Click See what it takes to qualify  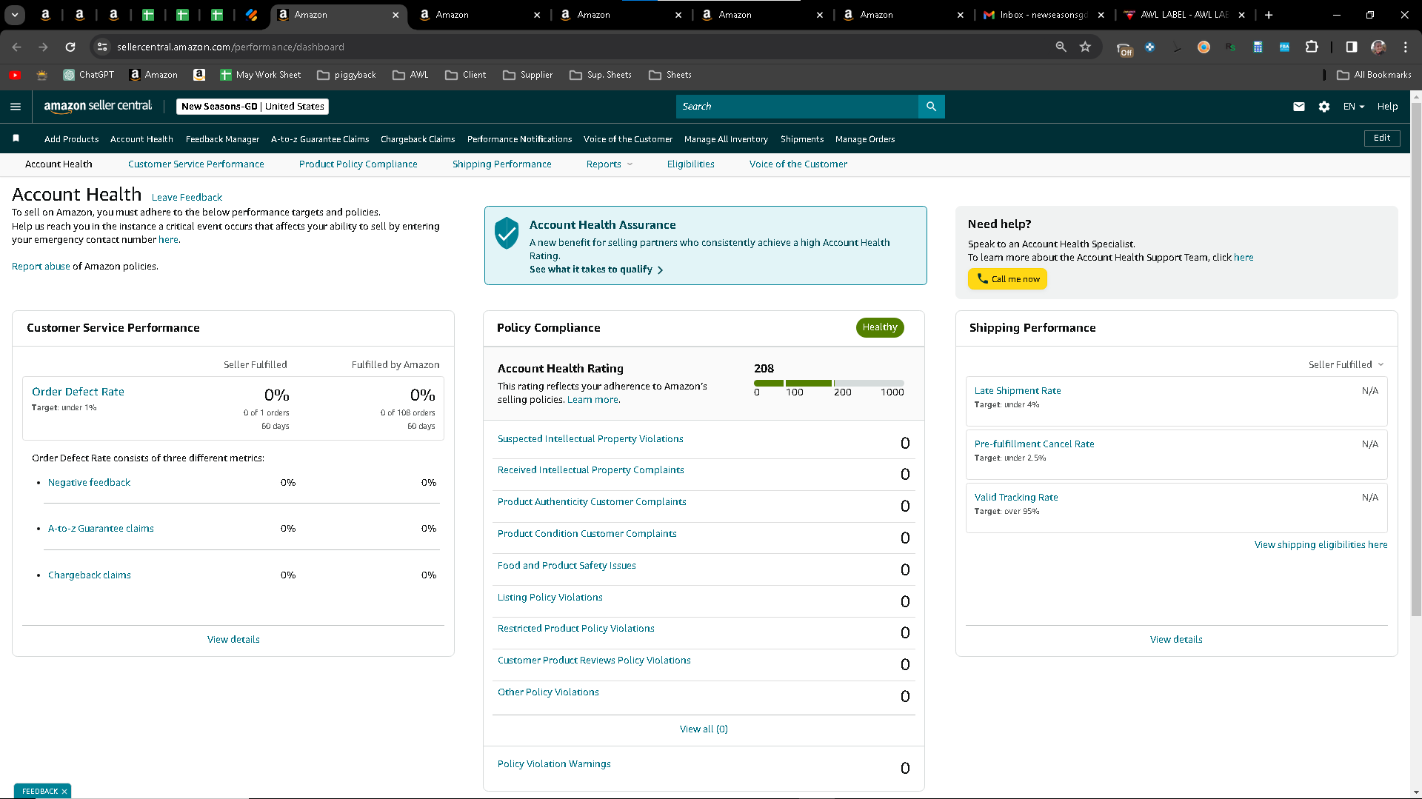tap(596, 270)
